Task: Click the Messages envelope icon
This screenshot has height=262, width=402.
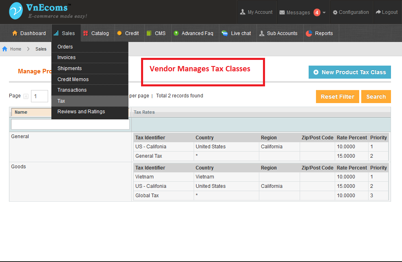Action: [283, 12]
